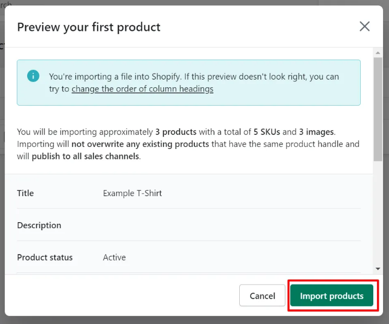Click the You're importing a file banner text
389x324 pixels.
[194, 77]
